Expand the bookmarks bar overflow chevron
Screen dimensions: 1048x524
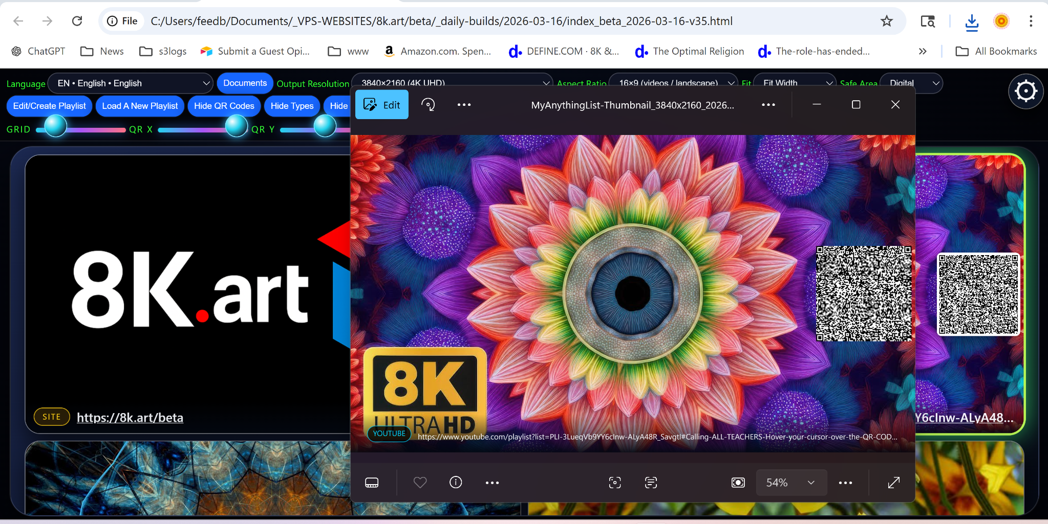[x=923, y=51]
